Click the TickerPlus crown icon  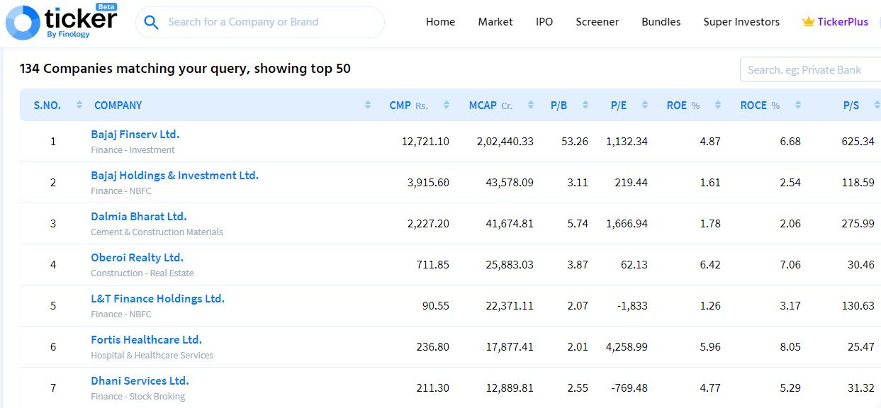click(808, 22)
